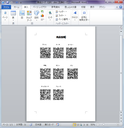124x128 pixels.
Task: Open Word Help via the question mark icon
Action: (121, 7)
